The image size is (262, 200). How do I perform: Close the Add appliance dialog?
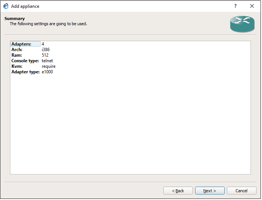coord(252,6)
